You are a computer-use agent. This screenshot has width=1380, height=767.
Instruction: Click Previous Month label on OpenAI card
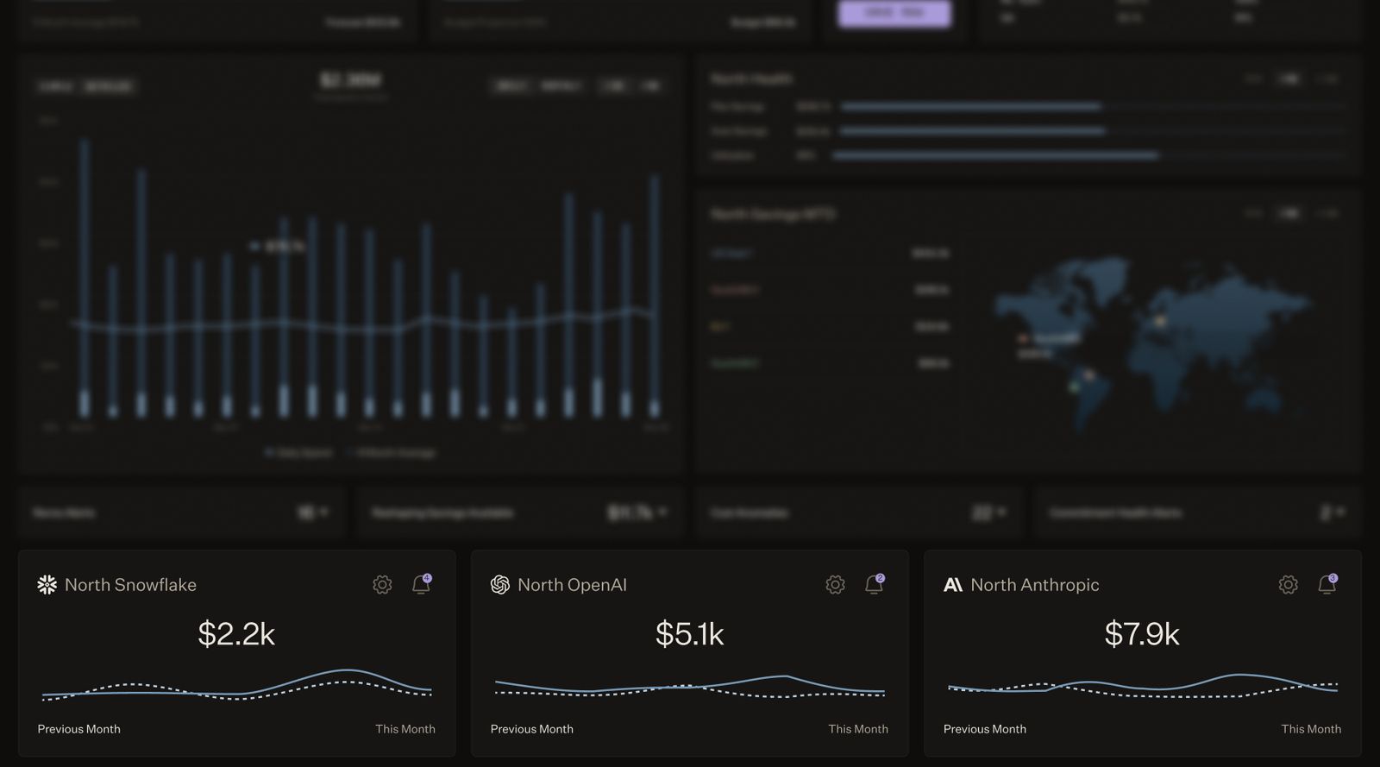[531, 729]
